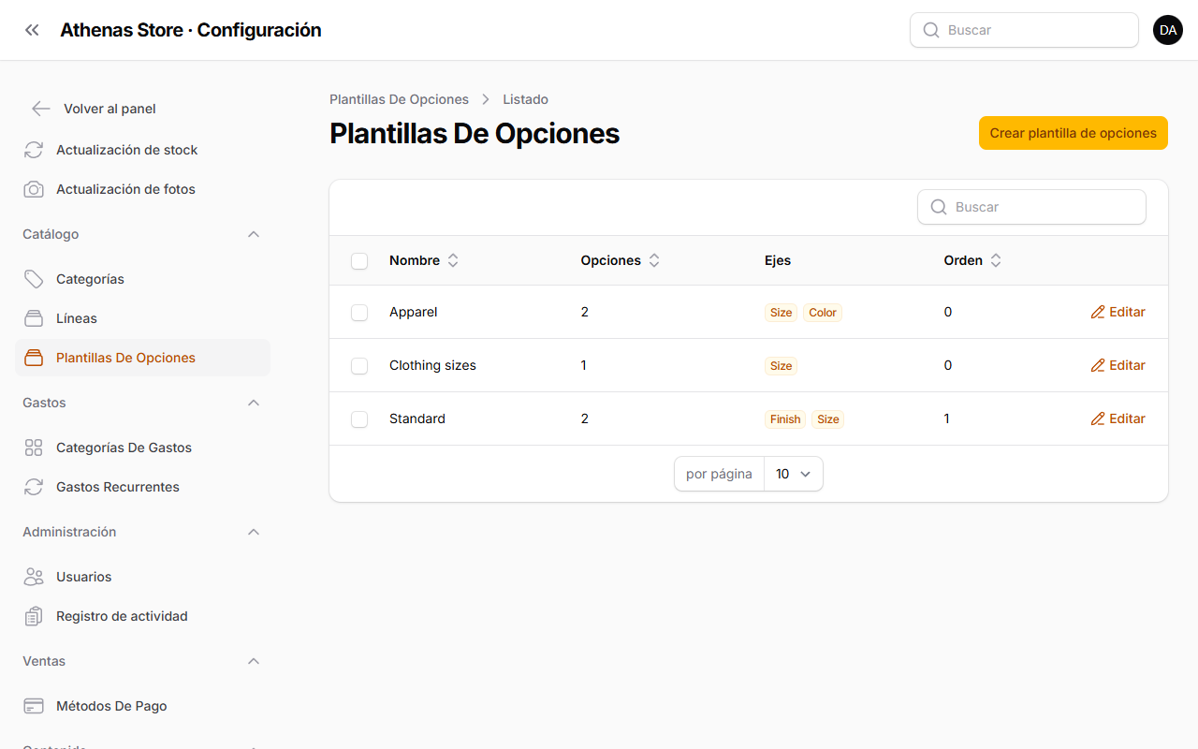Click the pencil icon in Clothing sizes row
Screen dimensions: 1198x749
[1098, 365]
